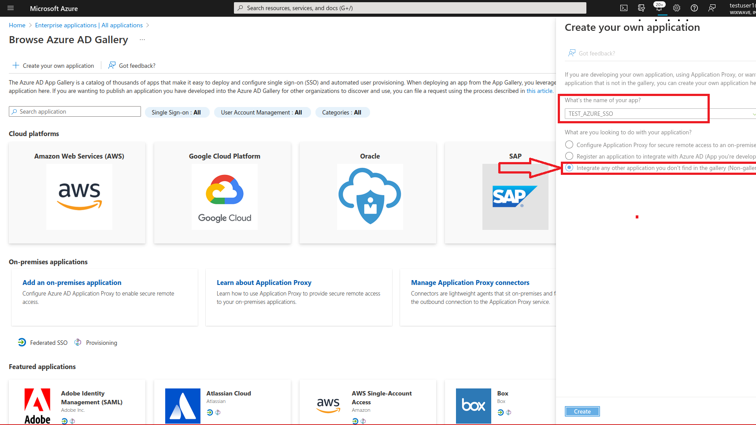Go to Home breadcrumb

(17, 25)
